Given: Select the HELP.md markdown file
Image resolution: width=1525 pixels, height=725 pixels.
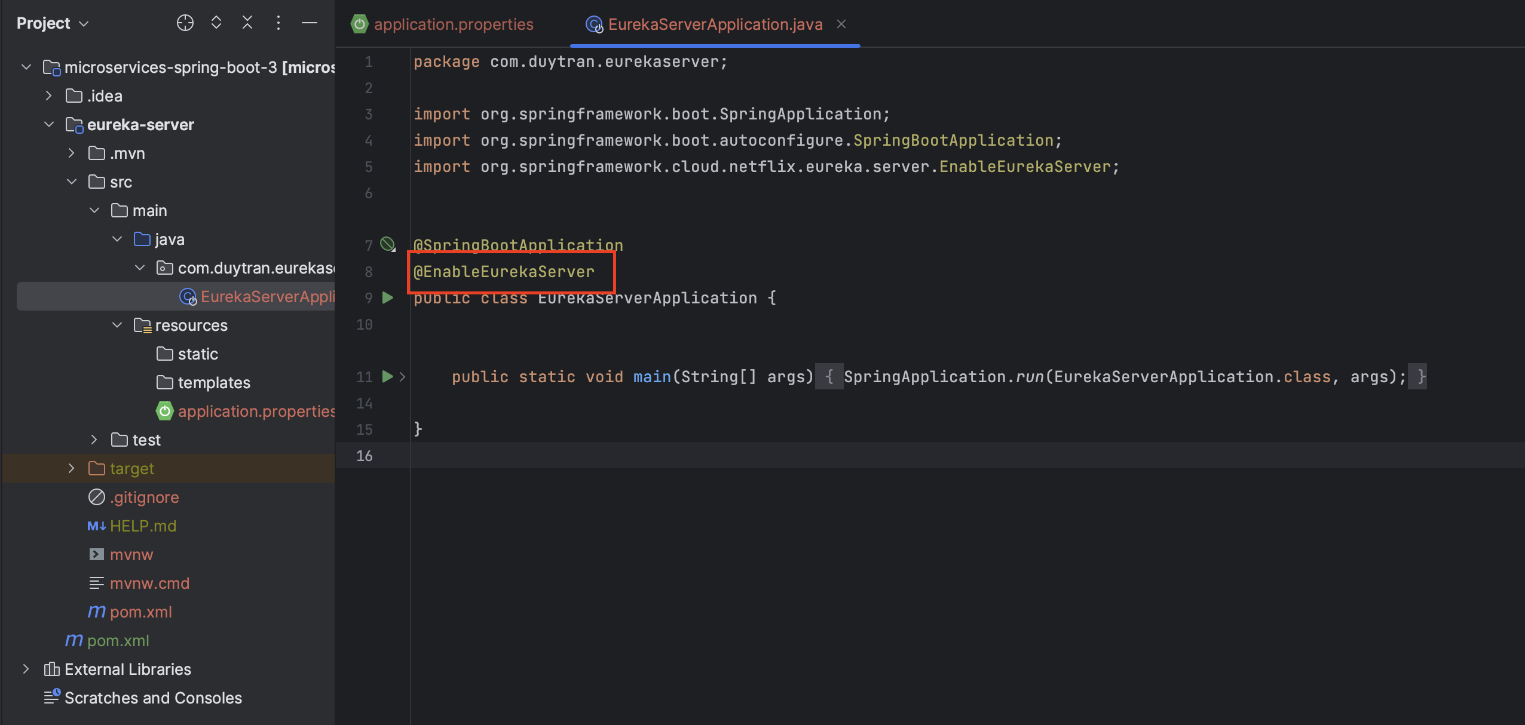Looking at the screenshot, I should [143, 526].
